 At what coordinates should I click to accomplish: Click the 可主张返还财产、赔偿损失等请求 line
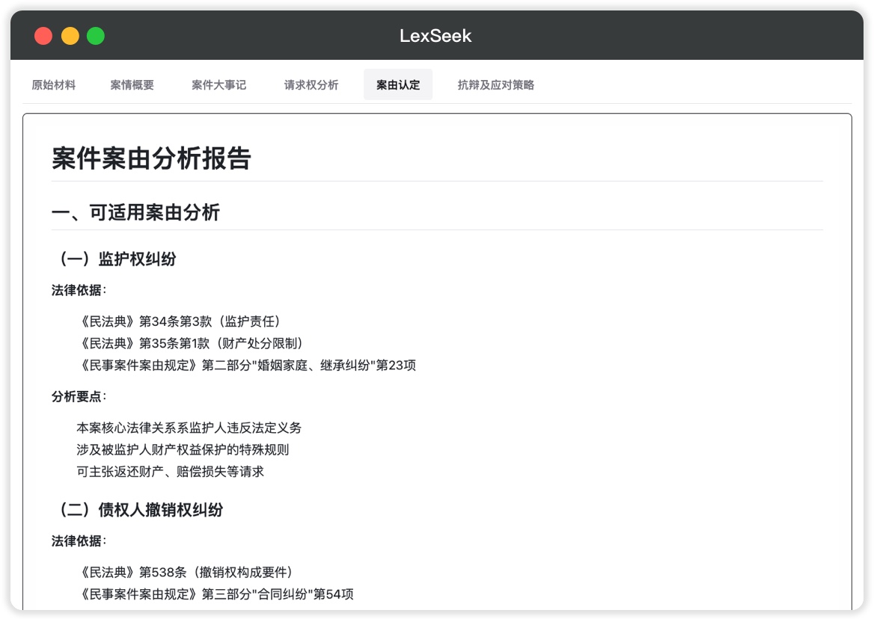coord(170,472)
